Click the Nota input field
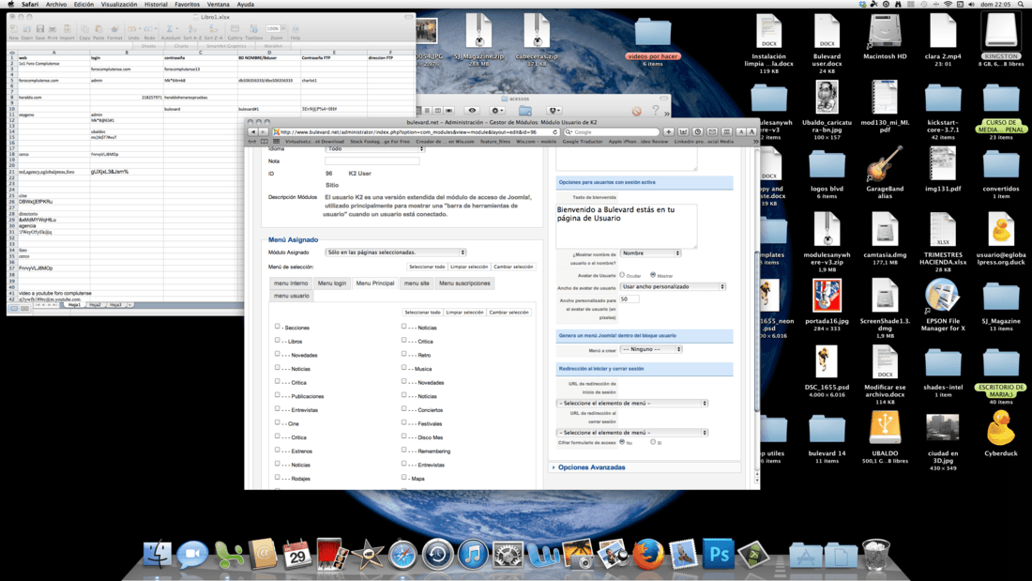The height and width of the screenshot is (581, 1032). 372,161
